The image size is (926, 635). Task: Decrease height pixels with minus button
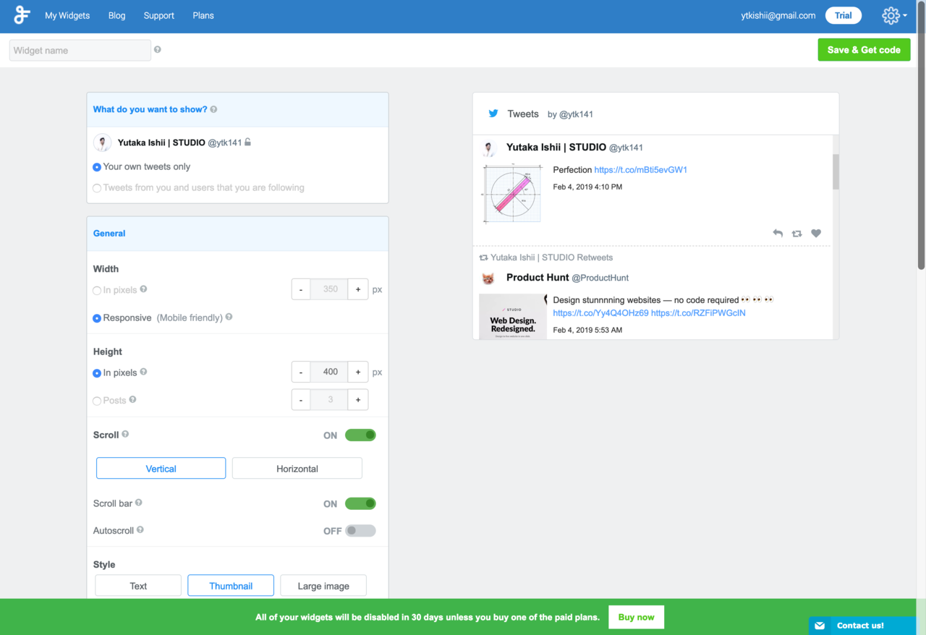coord(301,372)
